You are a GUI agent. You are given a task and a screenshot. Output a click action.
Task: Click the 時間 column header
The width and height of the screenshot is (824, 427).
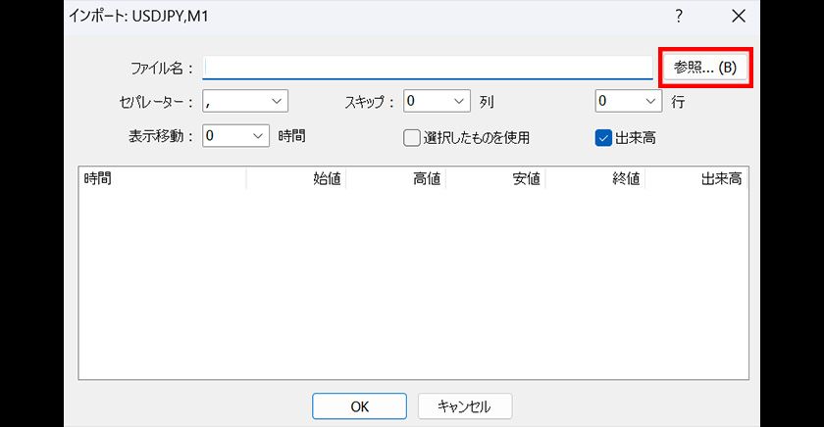point(162,178)
